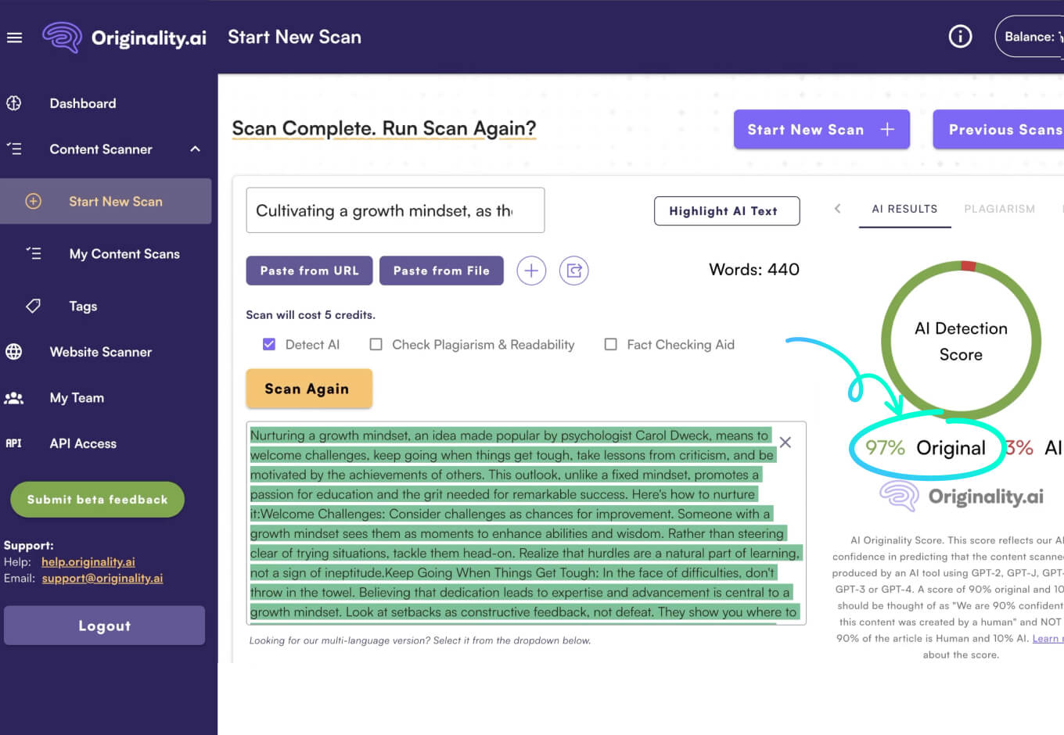Click the Content Scanner list icon
Viewport: 1064px width, 735px height.
14,149
